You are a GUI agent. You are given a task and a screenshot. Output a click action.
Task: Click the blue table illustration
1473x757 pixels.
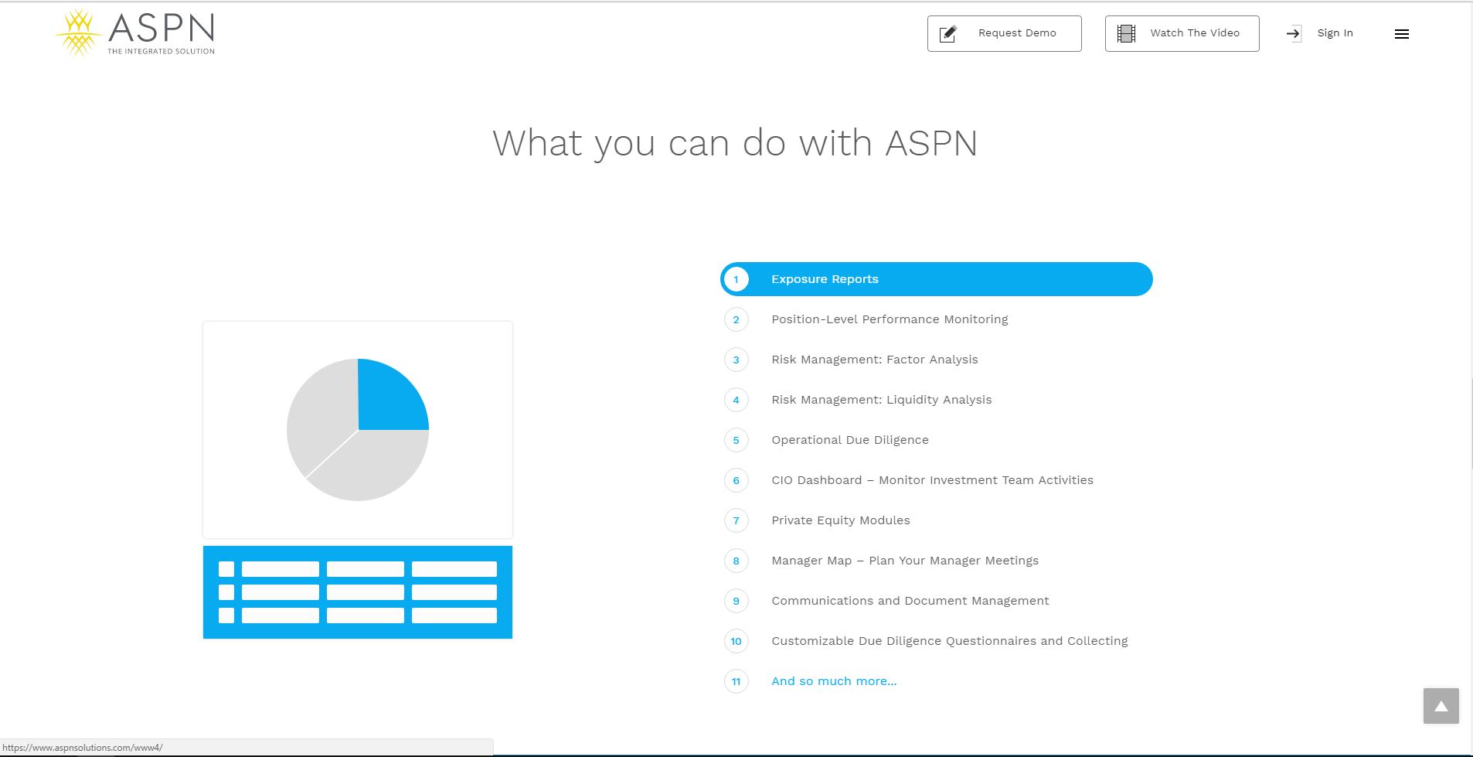pyautogui.click(x=358, y=592)
